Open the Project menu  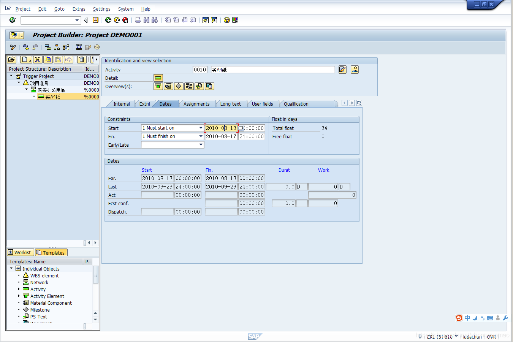tap(23, 9)
